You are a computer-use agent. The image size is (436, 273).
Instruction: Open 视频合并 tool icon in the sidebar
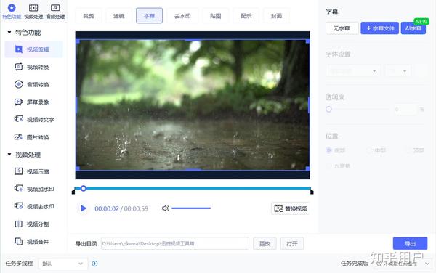point(19,241)
